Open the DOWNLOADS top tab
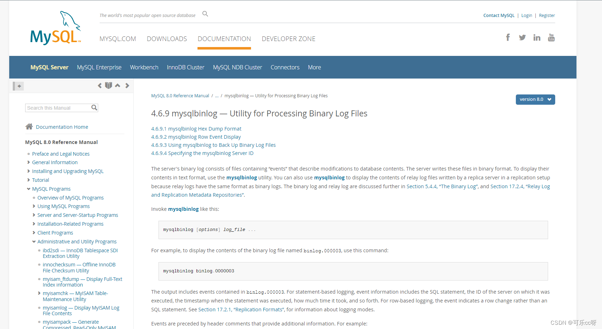 pyautogui.click(x=167, y=39)
